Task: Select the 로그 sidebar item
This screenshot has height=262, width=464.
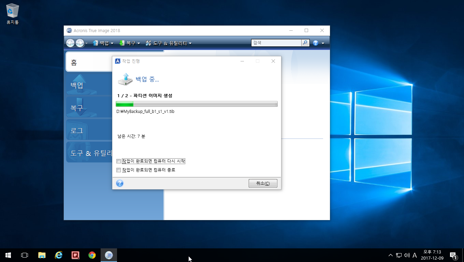Action: [89, 130]
